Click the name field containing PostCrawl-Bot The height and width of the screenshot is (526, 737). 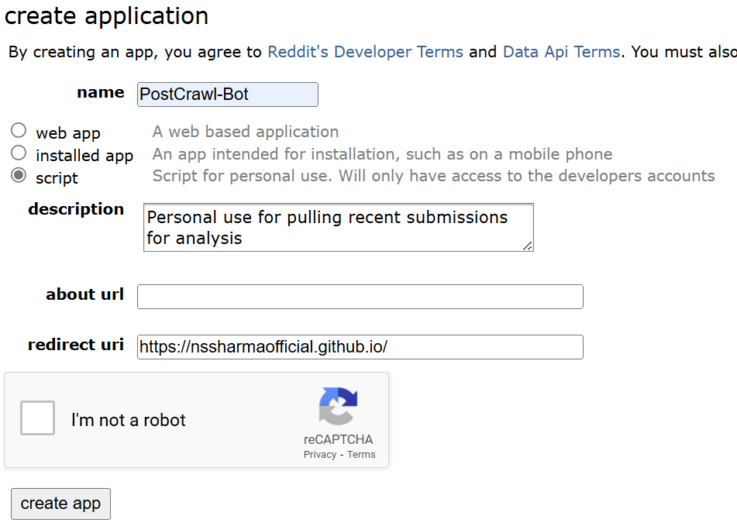pos(226,94)
